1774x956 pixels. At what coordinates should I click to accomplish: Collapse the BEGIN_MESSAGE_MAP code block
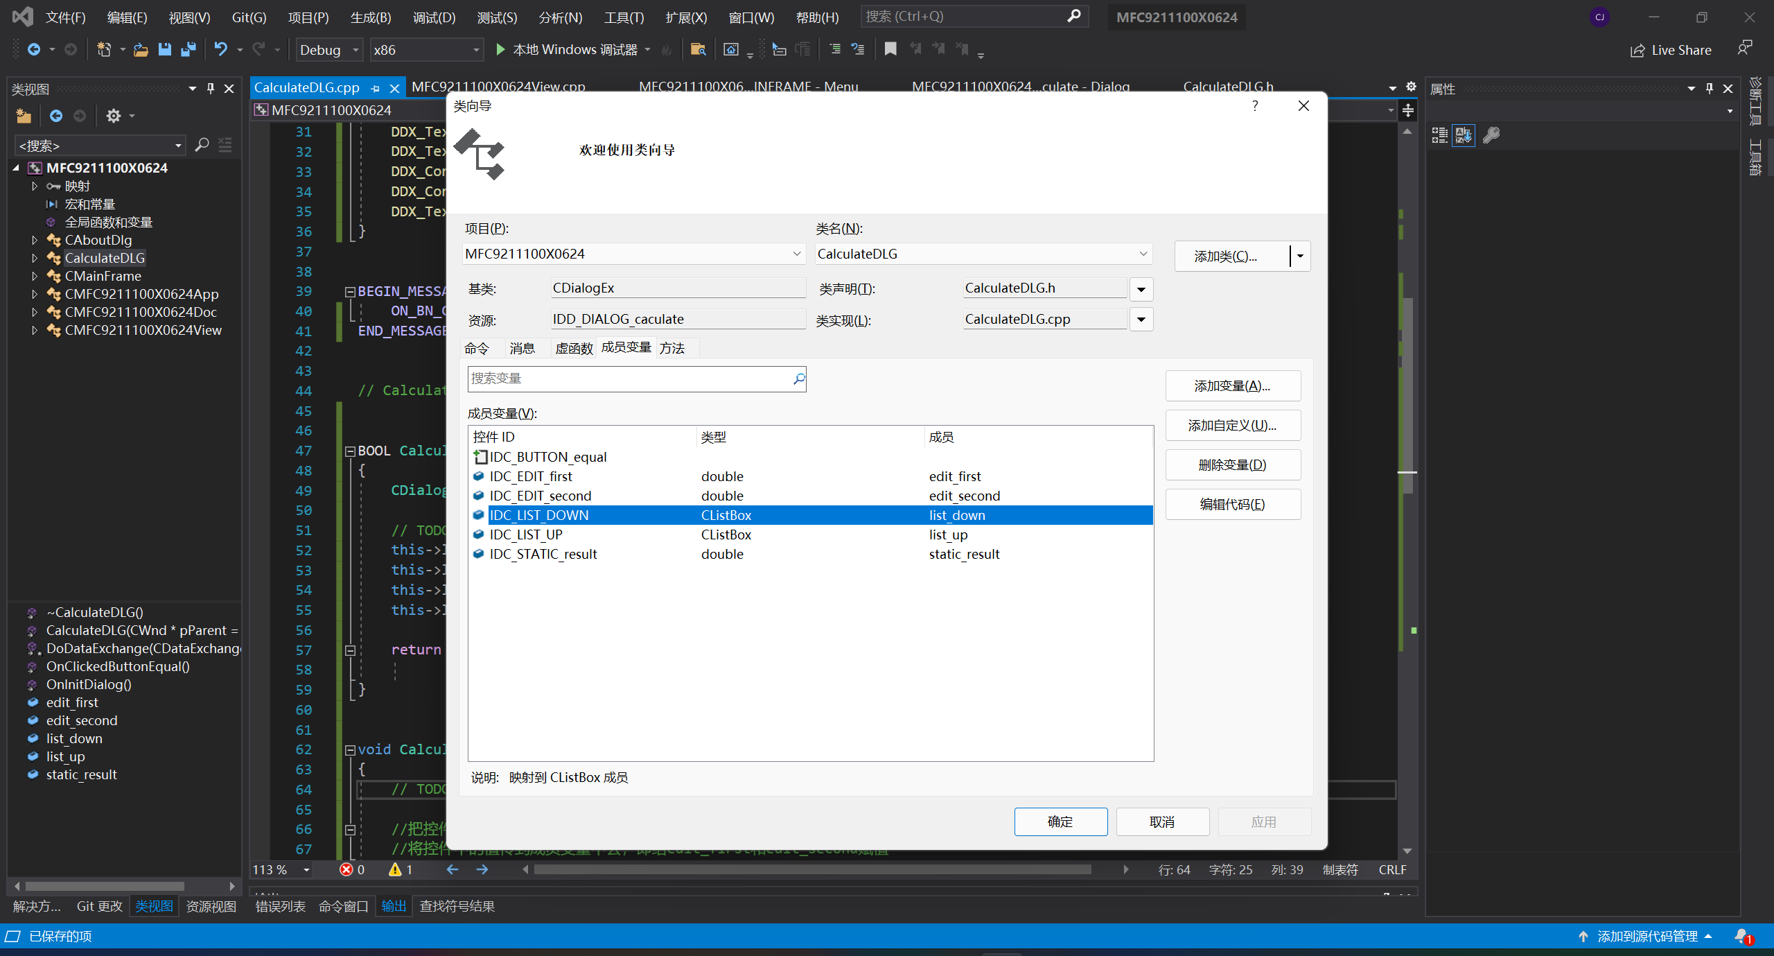(x=350, y=292)
